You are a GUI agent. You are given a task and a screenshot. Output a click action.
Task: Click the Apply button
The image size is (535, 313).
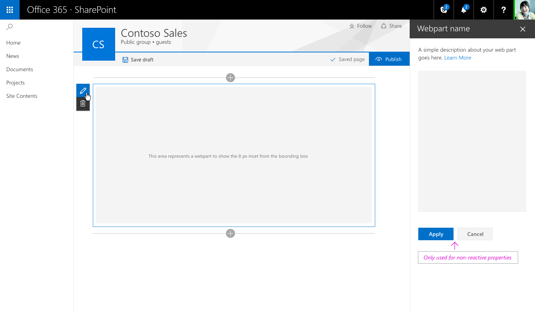436,234
